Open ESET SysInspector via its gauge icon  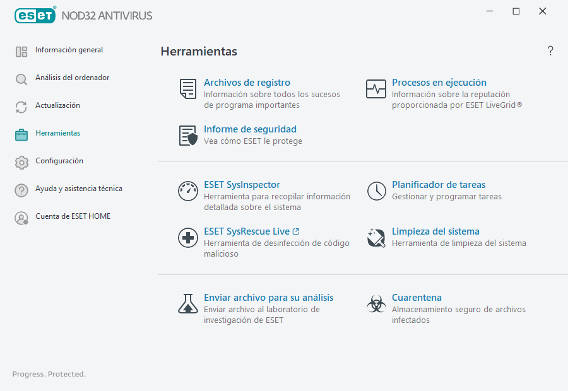(x=187, y=190)
